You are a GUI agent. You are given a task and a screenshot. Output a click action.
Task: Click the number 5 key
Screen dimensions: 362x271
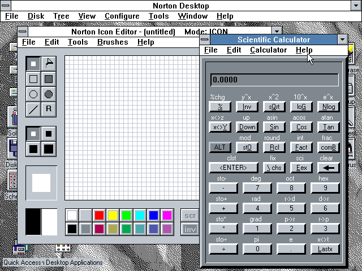pyautogui.click(x=291, y=208)
